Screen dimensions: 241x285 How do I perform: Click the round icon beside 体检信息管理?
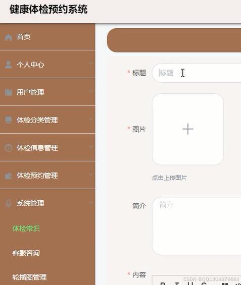point(9,148)
